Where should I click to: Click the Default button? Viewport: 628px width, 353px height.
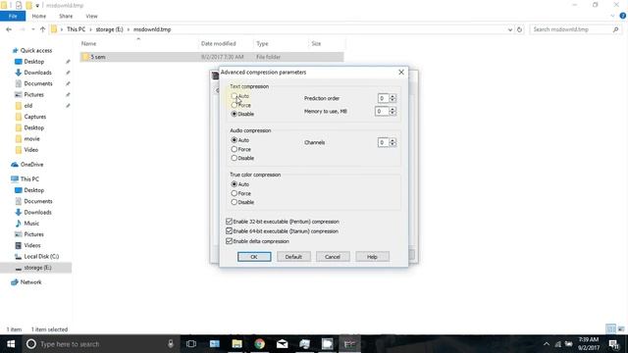point(293,257)
